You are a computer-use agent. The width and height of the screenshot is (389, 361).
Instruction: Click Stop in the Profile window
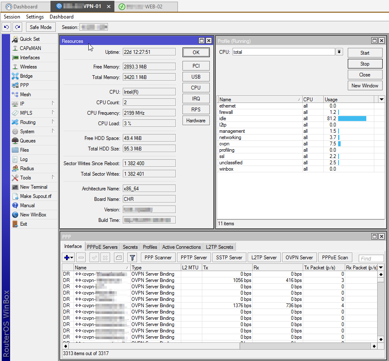click(x=365, y=64)
